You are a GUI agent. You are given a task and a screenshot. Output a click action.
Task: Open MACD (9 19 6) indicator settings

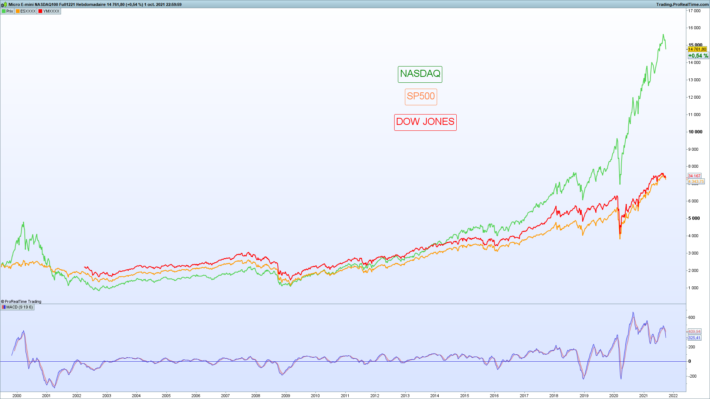coord(19,307)
